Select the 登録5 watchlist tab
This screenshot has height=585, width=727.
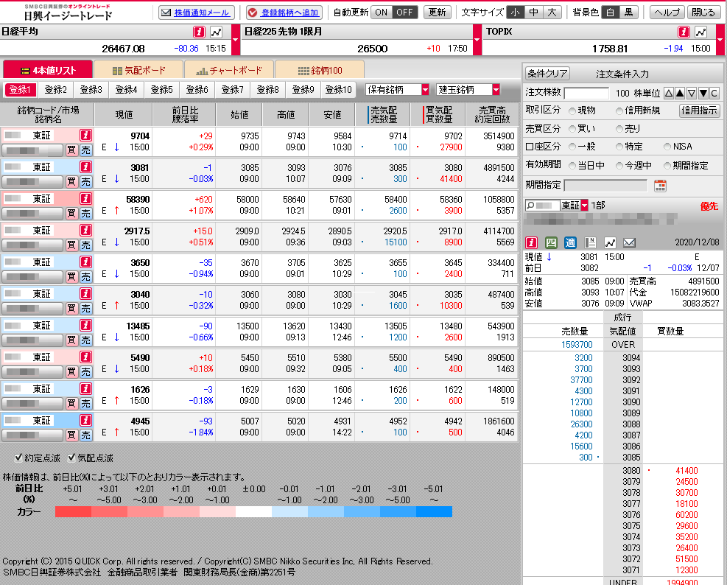(161, 90)
